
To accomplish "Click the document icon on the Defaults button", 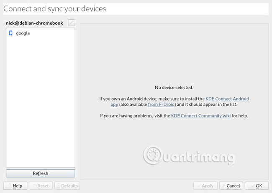I will (x=59, y=186).
